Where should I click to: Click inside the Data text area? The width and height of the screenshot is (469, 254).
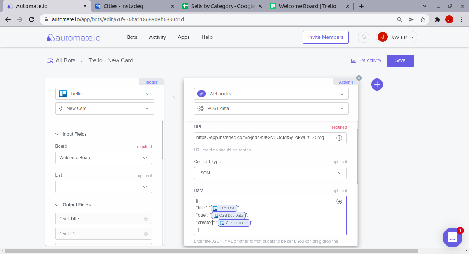270,216
